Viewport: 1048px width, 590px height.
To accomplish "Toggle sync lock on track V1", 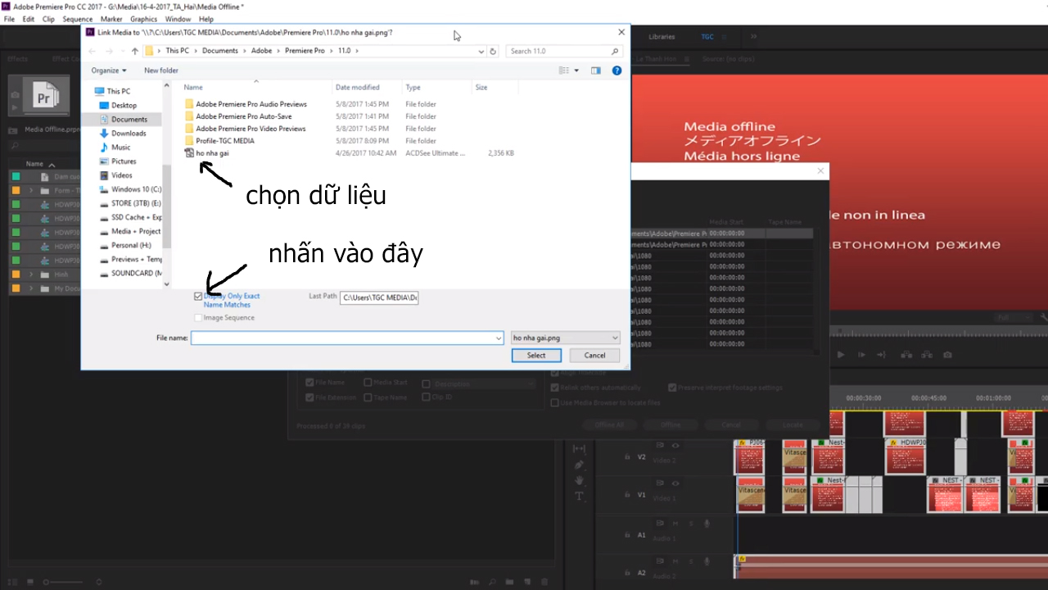I will 660,483.
